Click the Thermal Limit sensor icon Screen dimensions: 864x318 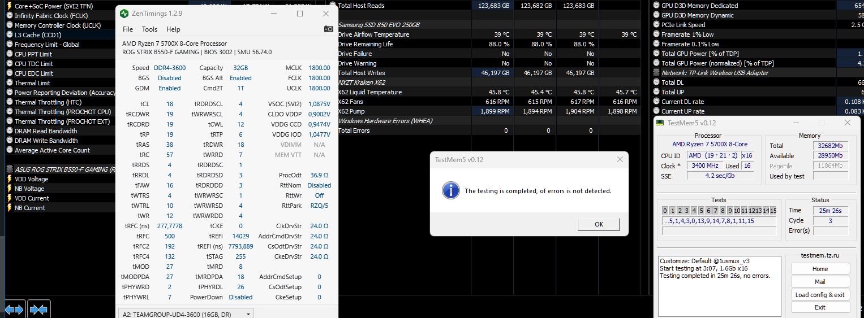pyautogui.click(x=10, y=83)
